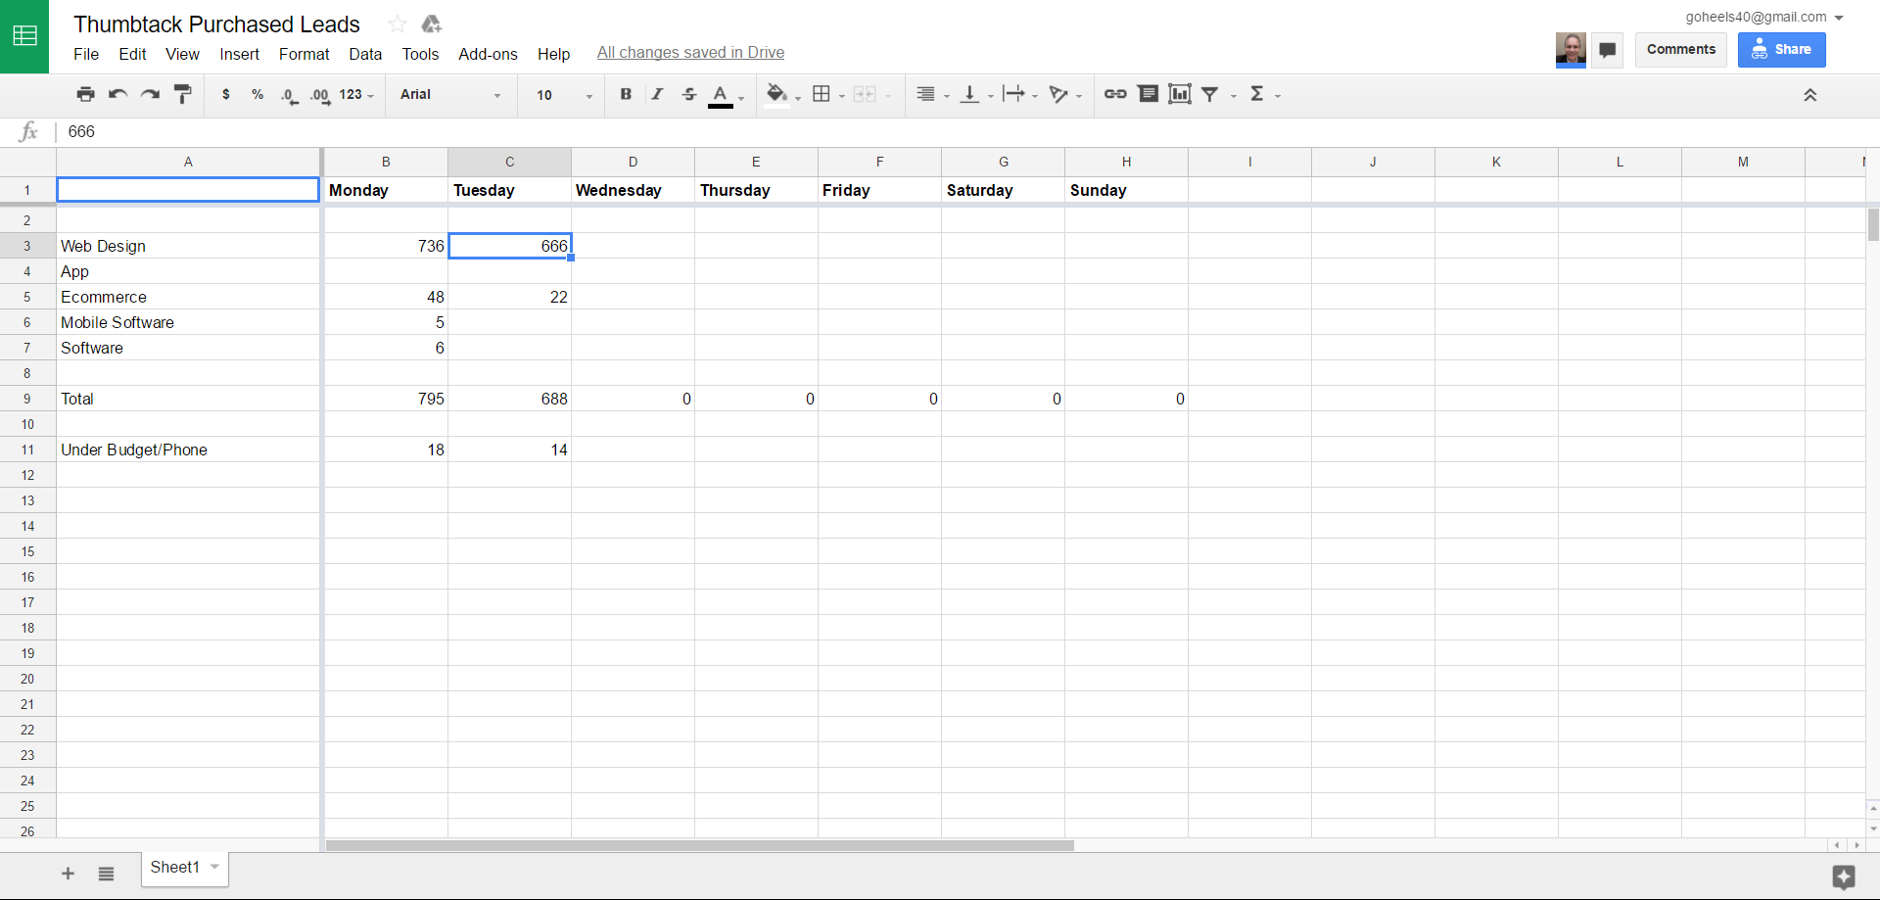Open the text wrapping dropdown
This screenshot has width=1880, height=900.
(1019, 94)
